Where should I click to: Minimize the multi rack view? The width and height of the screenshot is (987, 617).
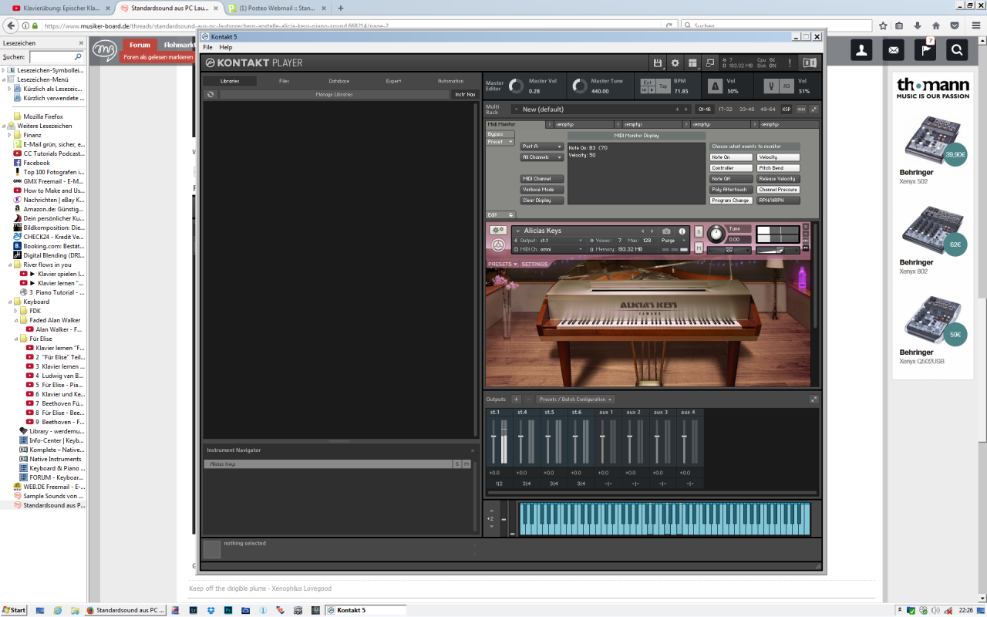pos(813,109)
